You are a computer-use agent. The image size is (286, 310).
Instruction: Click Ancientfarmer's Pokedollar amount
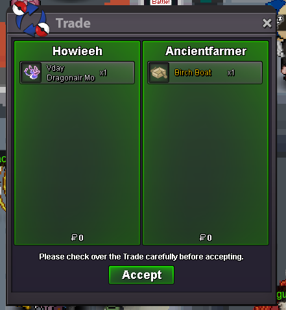point(206,237)
